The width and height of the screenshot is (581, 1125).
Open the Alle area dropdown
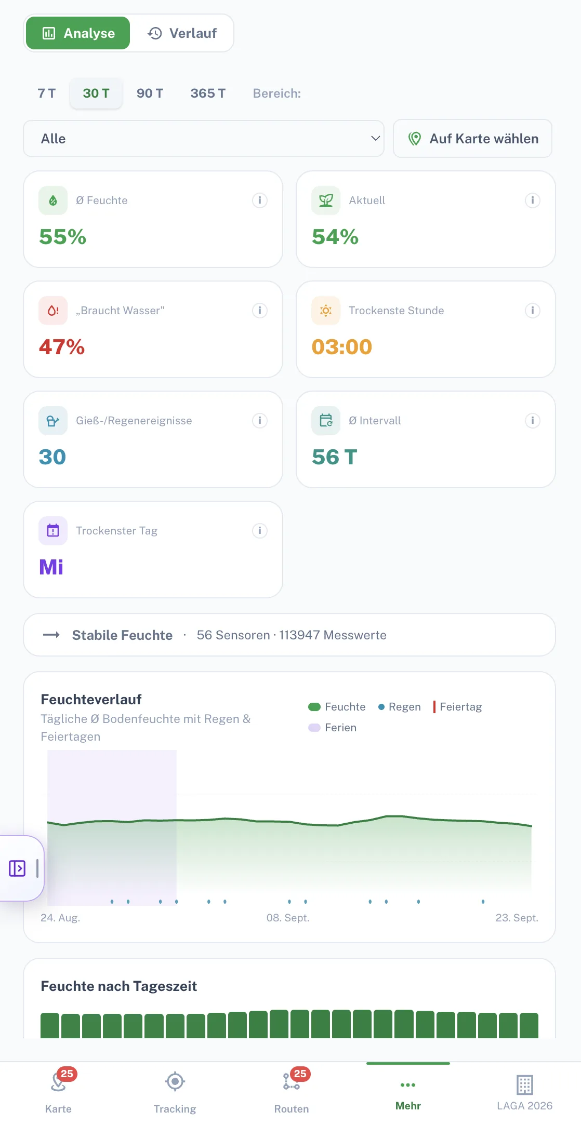click(x=204, y=139)
